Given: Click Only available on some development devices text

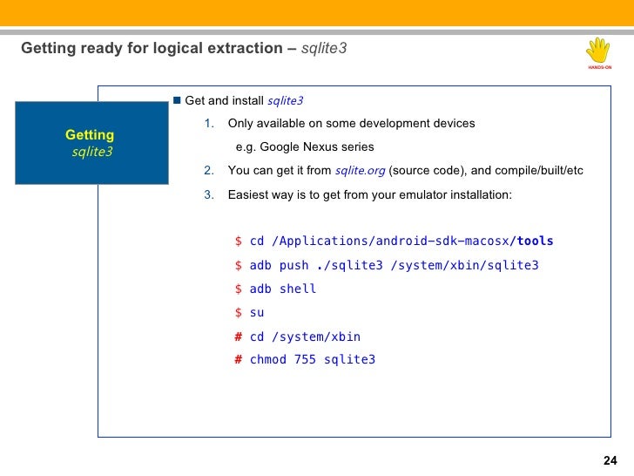Looking at the screenshot, I should [x=351, y=124].
